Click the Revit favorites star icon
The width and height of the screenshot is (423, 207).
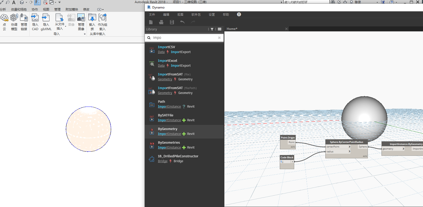pos(345,2)
